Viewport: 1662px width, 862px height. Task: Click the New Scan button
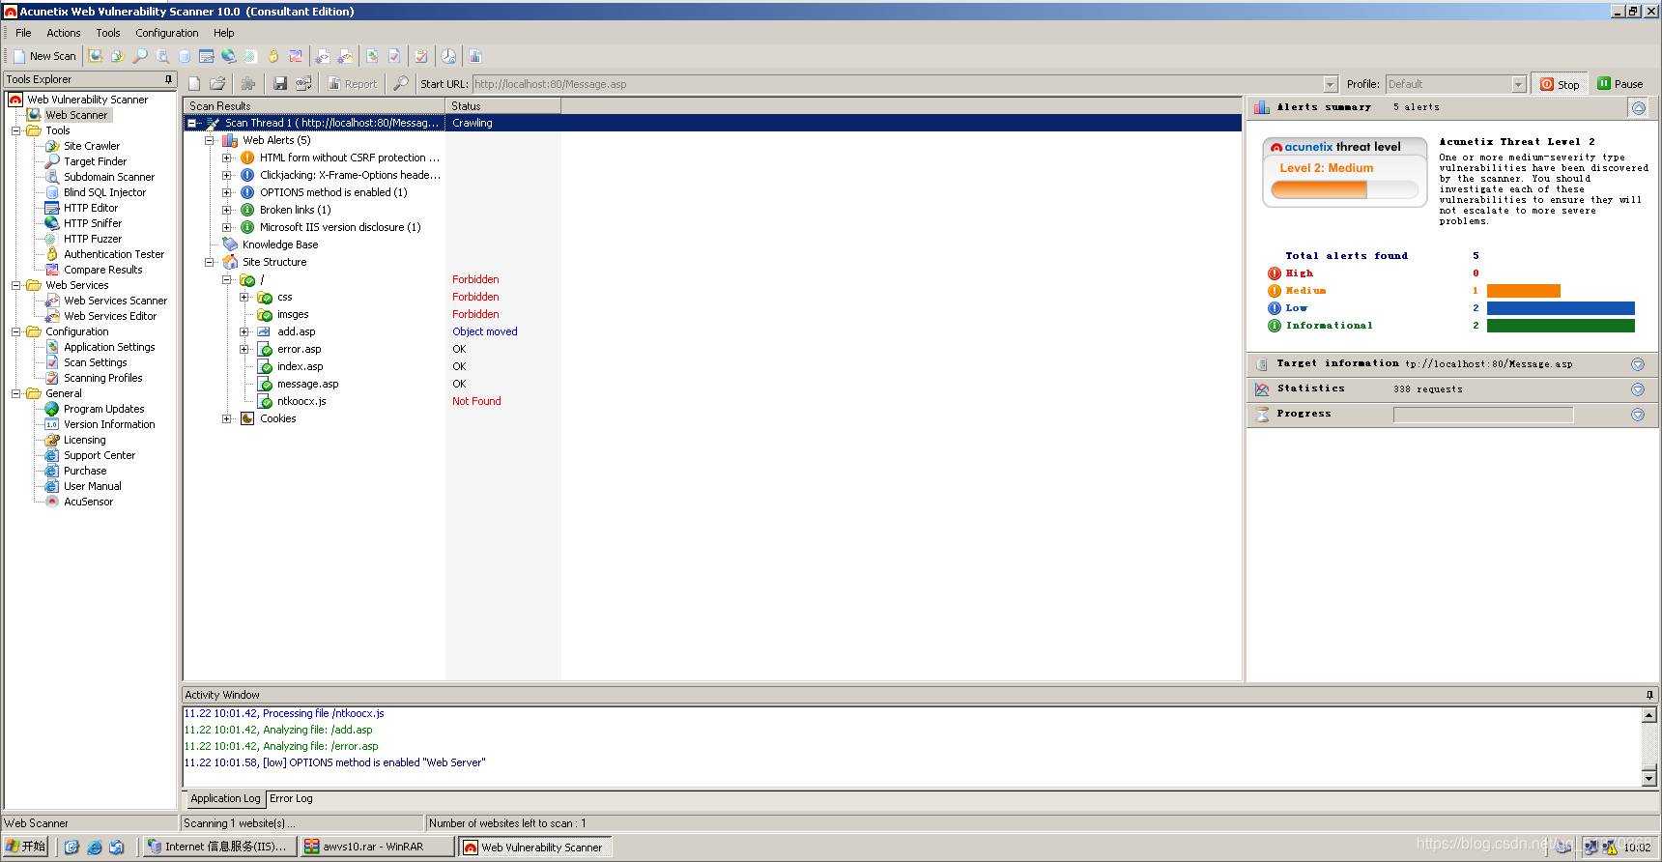[x=44, y=56]
